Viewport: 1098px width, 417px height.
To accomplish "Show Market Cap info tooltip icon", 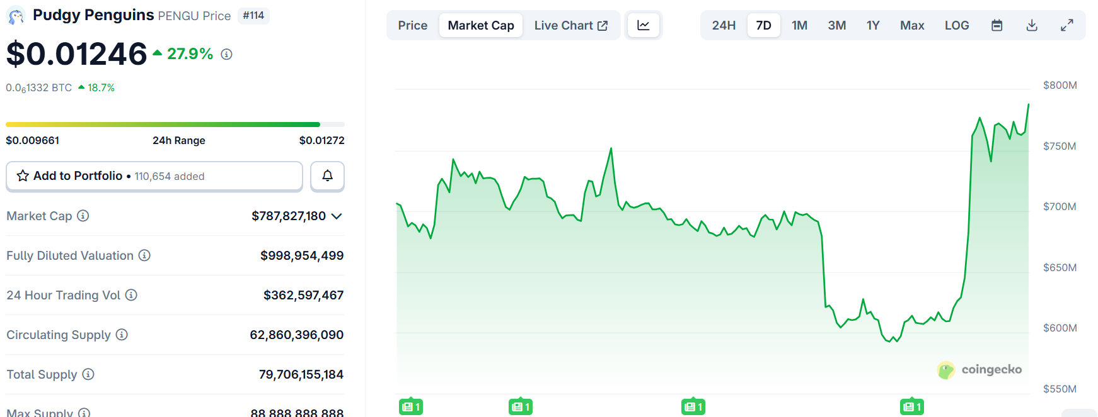I will pyautogui.click(x=83, y=216).
